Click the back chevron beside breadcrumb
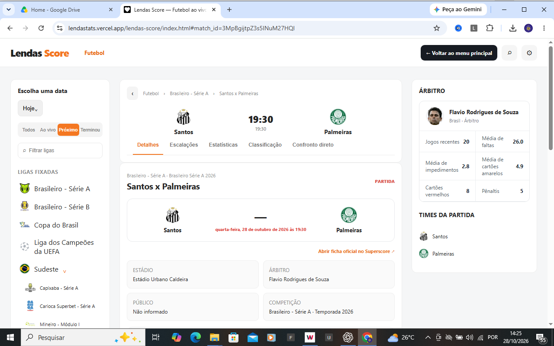This screenshot has height=346, width=554. (132, 93)
